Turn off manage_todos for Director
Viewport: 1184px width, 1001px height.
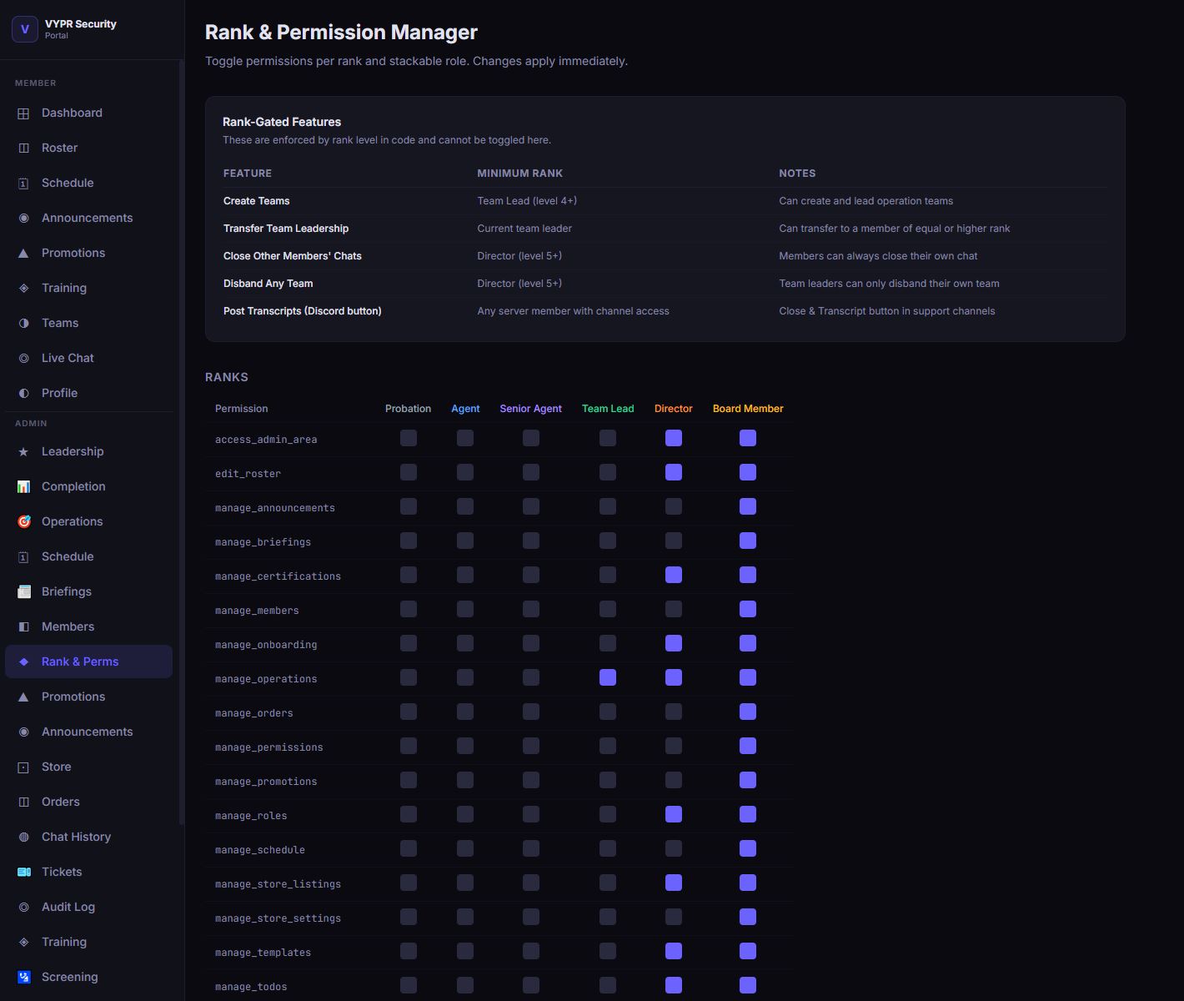(x=674, y=986)
